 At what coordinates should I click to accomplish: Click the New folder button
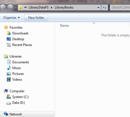pyautogui.click(x=36, y=18)
